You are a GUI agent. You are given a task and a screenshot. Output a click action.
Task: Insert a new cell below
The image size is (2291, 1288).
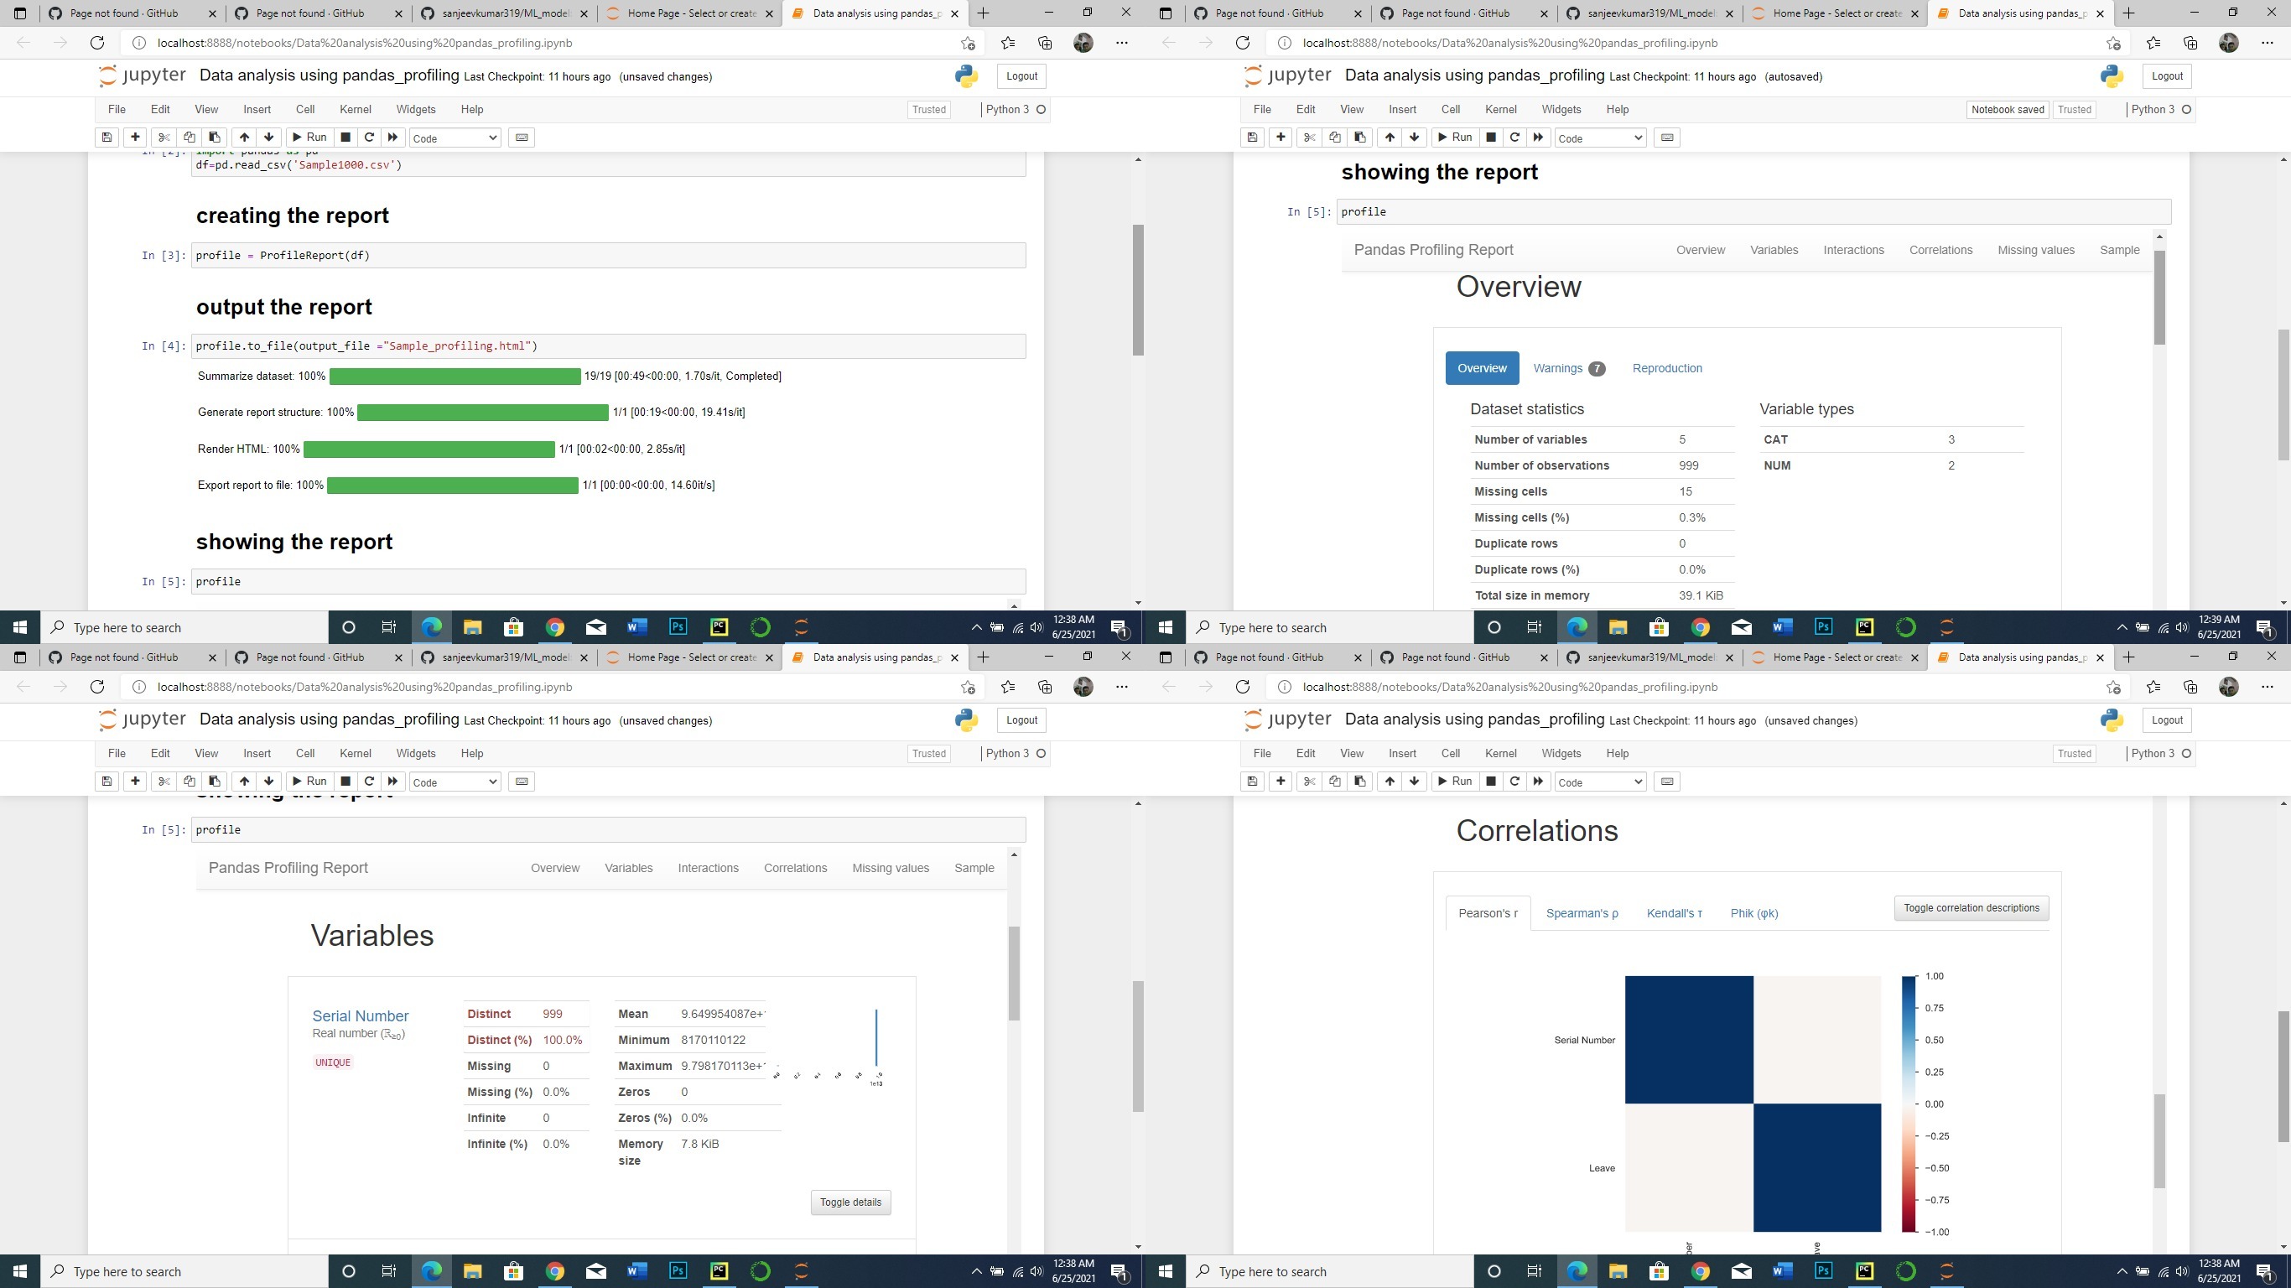(134, 137)
